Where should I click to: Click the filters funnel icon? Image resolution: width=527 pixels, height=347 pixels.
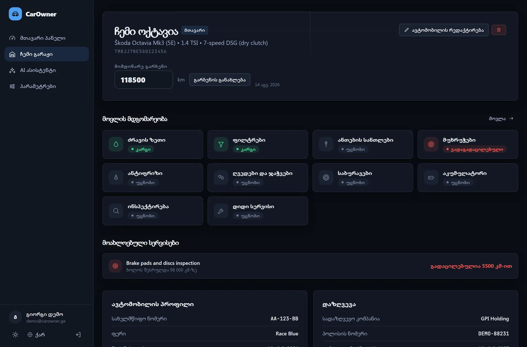pos(221,144)
